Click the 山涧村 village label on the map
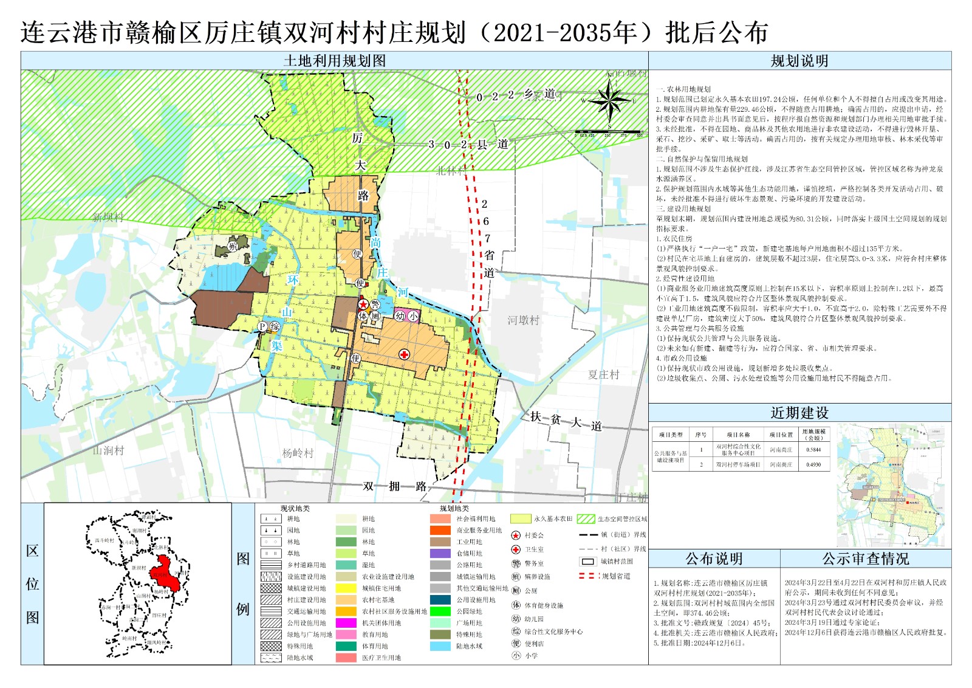This screenshot has height=688, width=972. click(x=108, y=450)
